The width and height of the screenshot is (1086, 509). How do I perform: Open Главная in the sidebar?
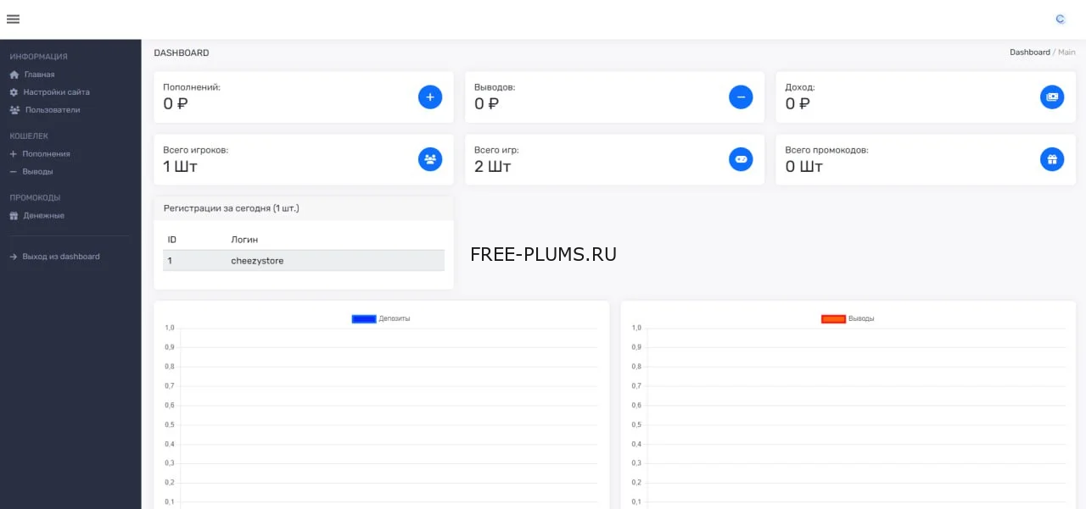39,75
